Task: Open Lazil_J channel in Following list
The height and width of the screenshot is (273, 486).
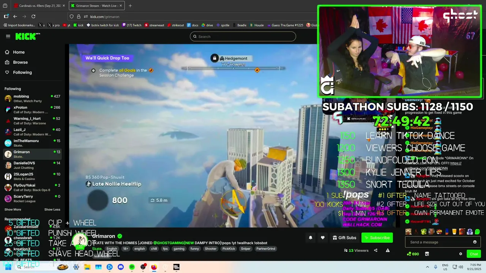Action: [32, 132]
